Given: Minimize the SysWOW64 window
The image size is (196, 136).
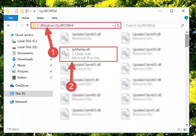Looking at the screenshot, I should (x=160, y=11).
